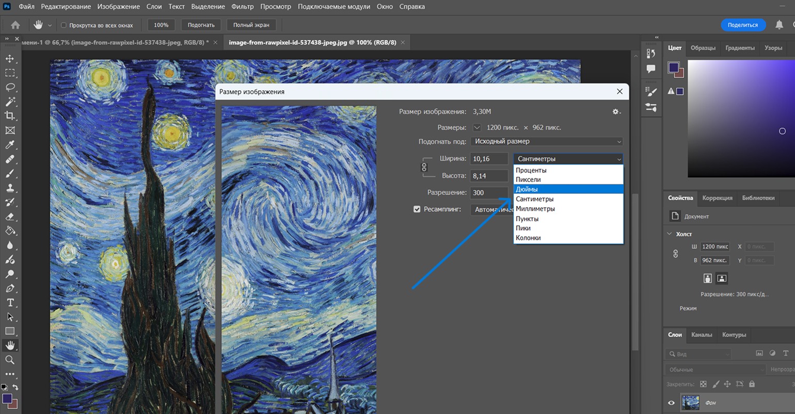Image resolution: width=795 pixels, height=414 pixels.
Task: Open the Фильтр menu
Action: 243,7
